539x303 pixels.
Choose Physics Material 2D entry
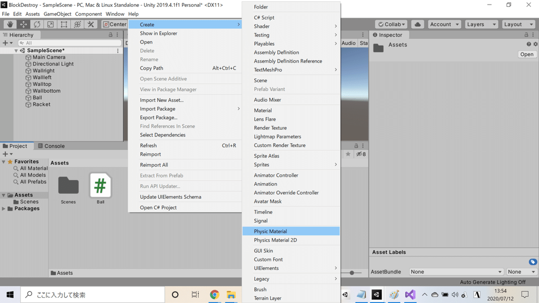(x=291, y=240)
